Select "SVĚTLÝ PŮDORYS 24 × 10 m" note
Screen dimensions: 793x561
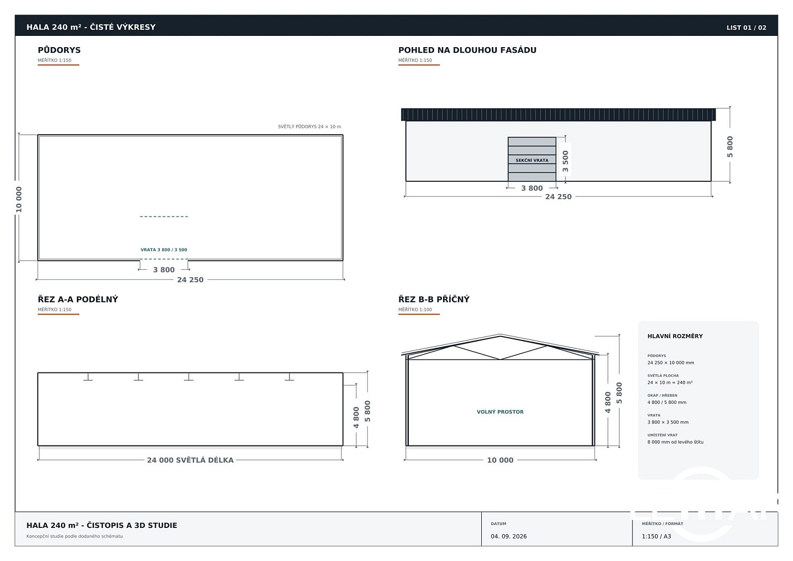310,127
